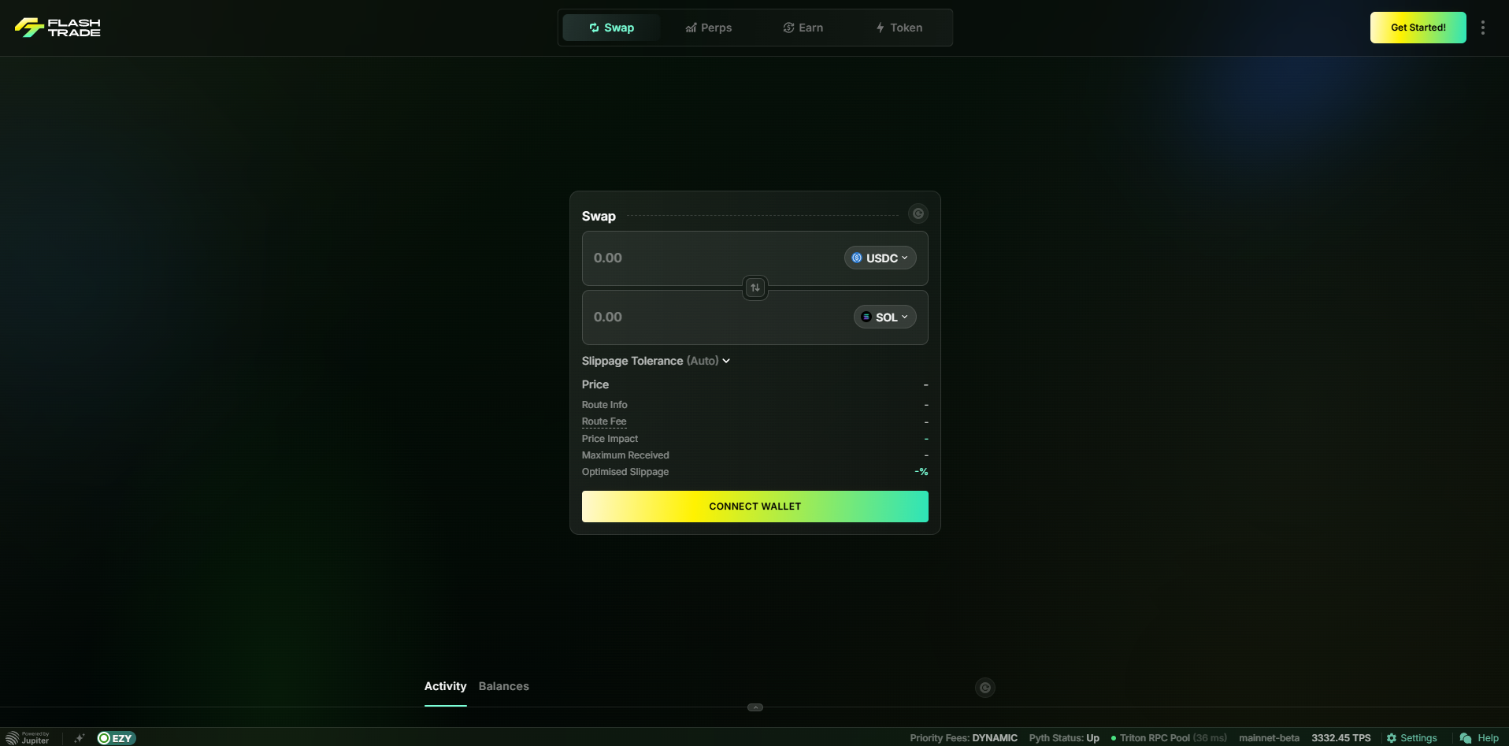Screen dimensions: 1509x746
Task: Click the refresh icon beside the Activity panel
Action: [984, 688]
